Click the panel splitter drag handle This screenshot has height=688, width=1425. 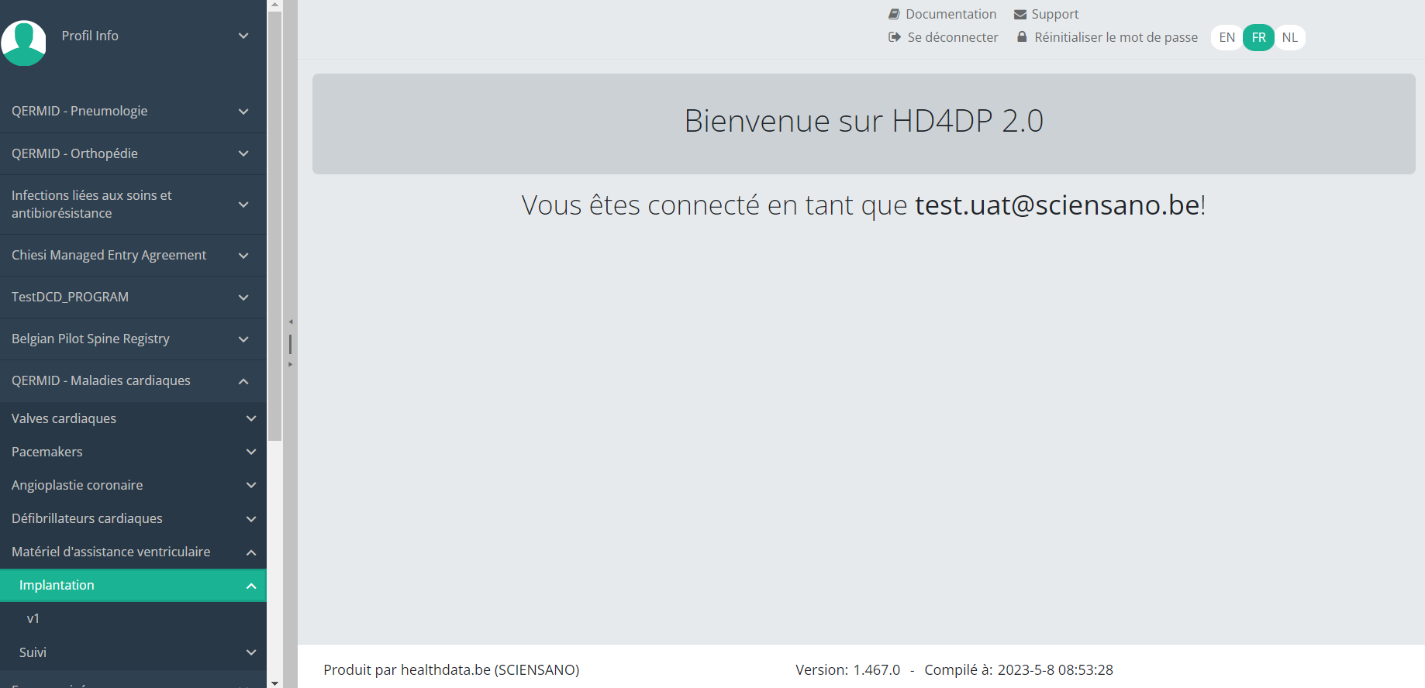(x=291, y=343)
